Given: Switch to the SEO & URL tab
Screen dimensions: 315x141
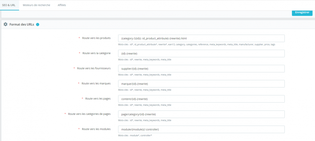Looking at the screenshot, I should click(x=9, y=5).
